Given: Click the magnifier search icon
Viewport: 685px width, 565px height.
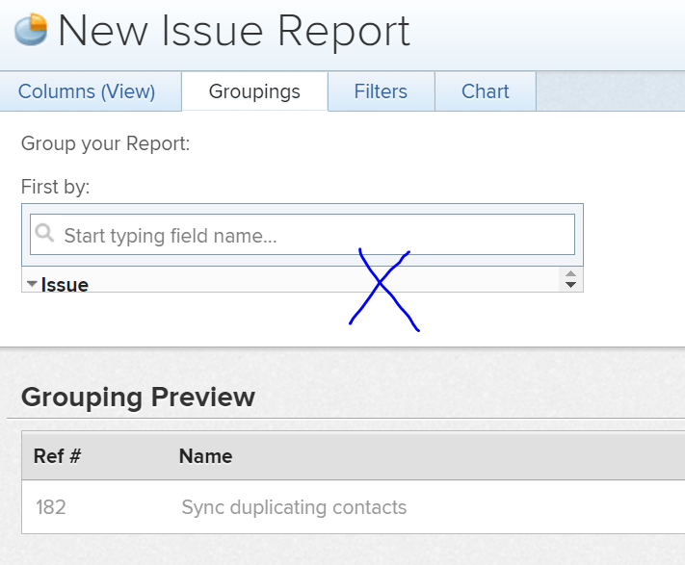Looking at the screenshot, I should [43, 234].
